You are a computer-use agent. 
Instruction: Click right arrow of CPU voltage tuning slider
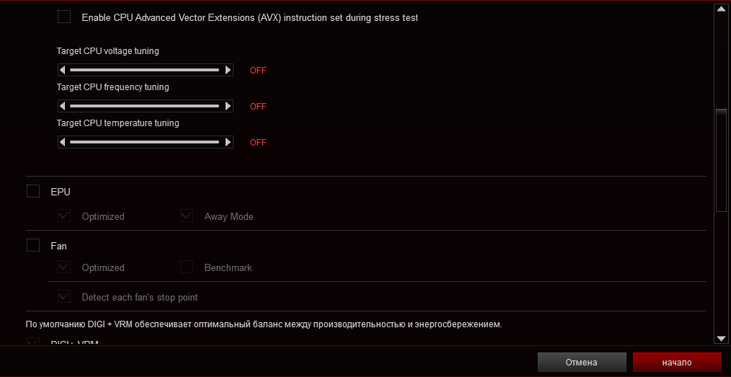pos(229,70)
